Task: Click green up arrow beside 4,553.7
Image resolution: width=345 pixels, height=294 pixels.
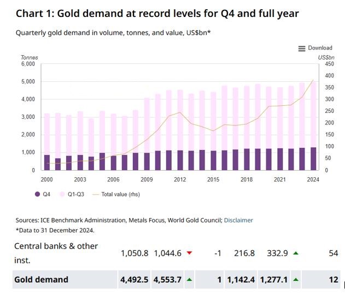Action: [189, 279]
